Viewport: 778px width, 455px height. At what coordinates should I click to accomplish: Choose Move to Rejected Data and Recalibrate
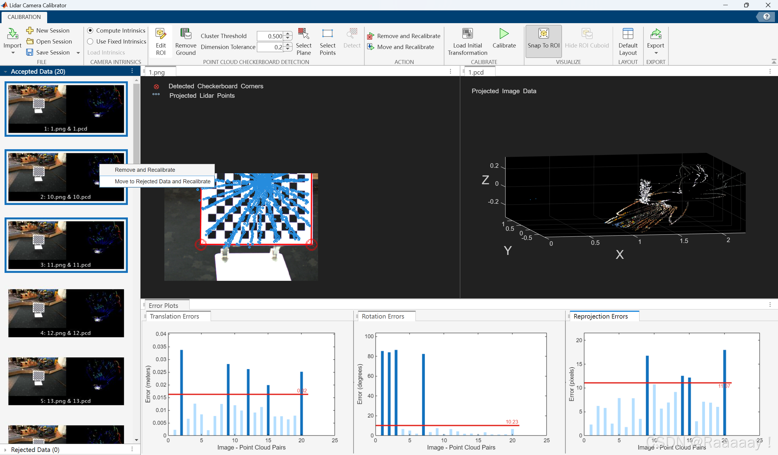[163, 181]
